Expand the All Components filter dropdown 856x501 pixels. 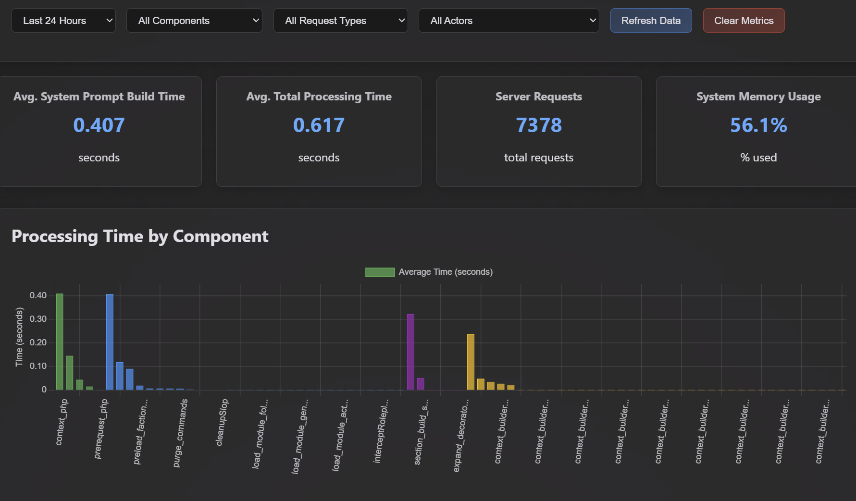click(194, 21)
